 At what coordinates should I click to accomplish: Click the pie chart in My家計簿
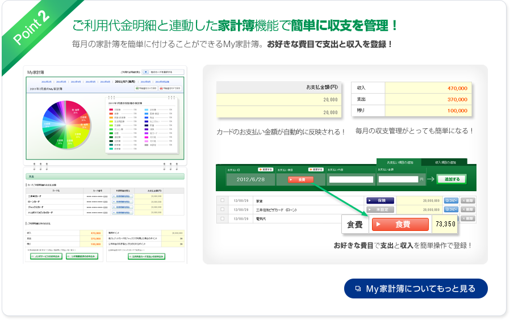point(66,124)
